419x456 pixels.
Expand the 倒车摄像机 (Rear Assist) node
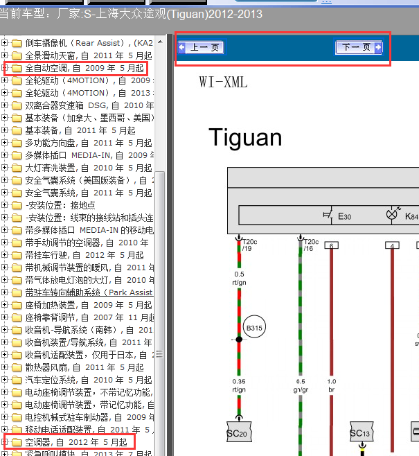[4, 43]
